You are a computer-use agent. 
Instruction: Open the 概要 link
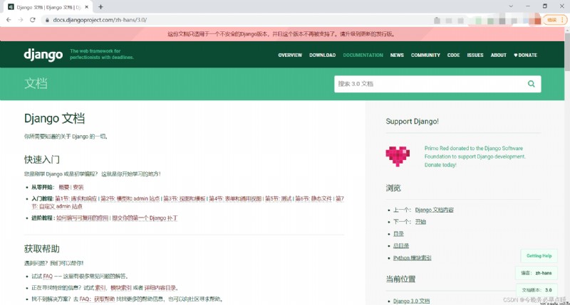64,187
